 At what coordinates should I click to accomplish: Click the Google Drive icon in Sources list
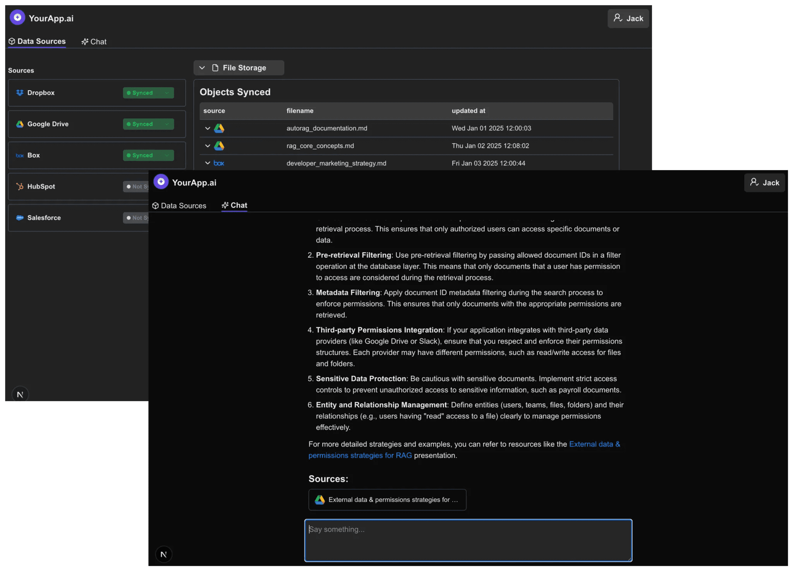pyautogui.click(x=20, y=124)
